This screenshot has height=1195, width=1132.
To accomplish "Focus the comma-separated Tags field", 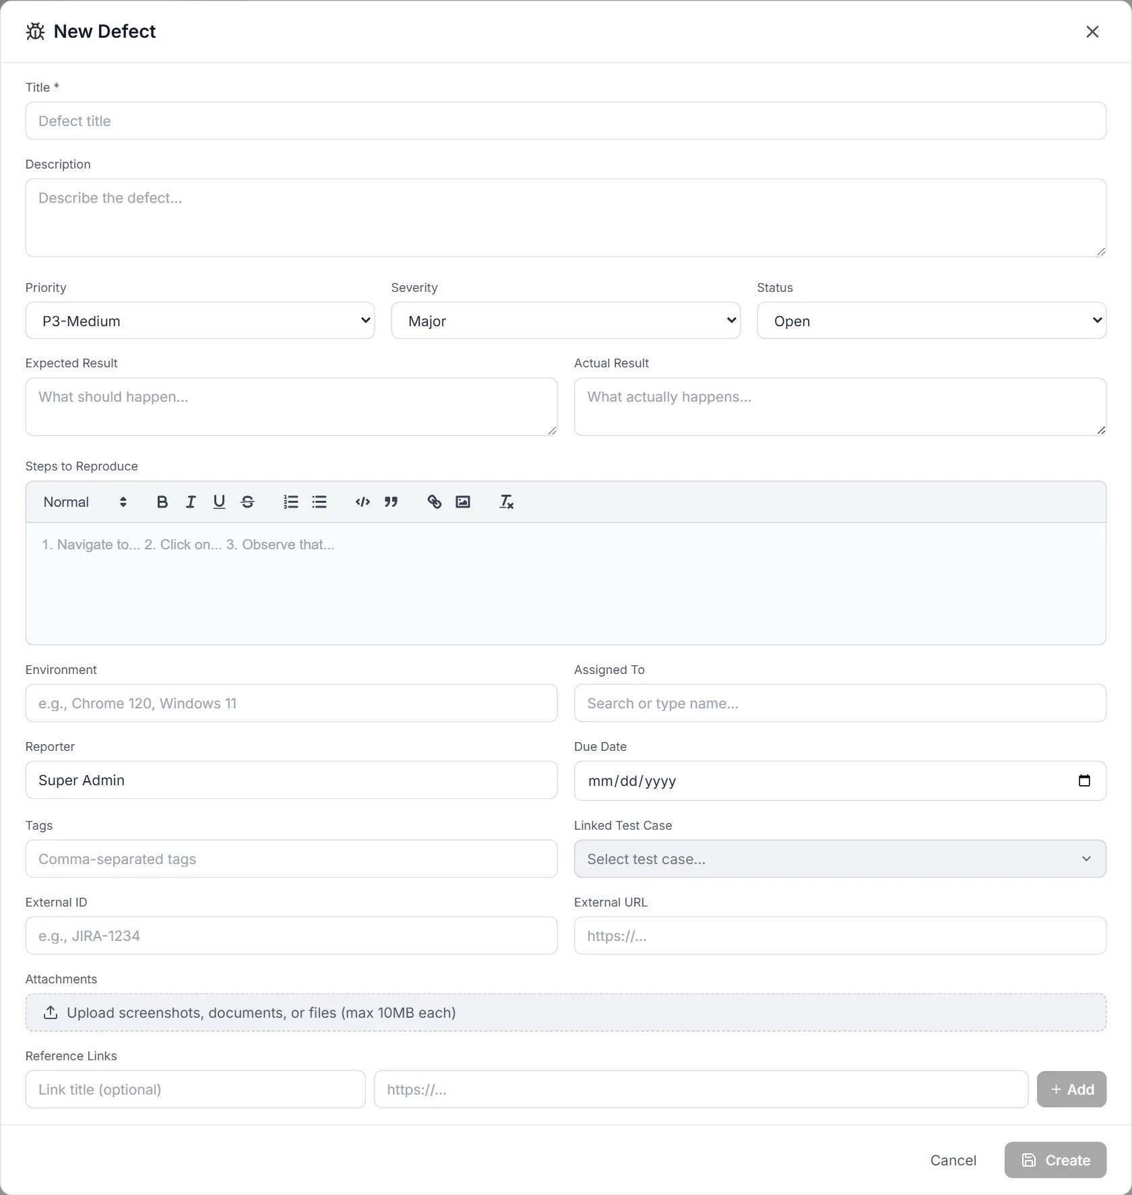I will pos(291,859).
